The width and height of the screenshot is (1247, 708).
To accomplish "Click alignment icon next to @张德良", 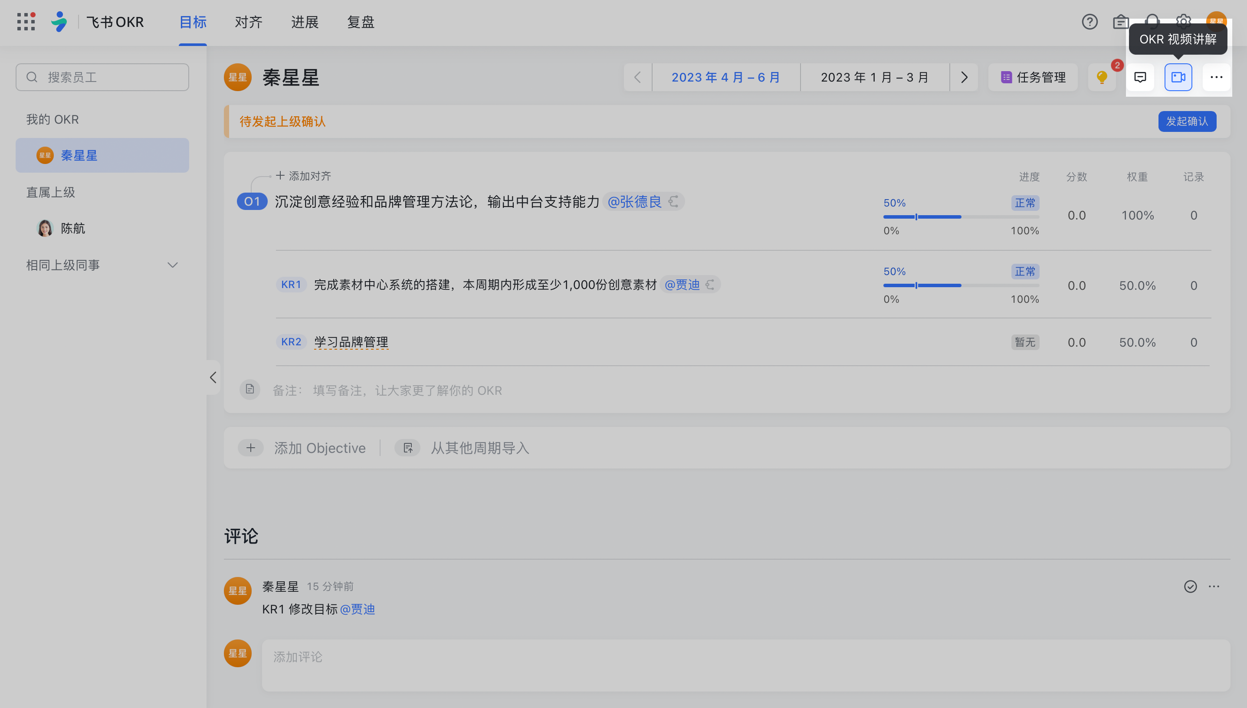I will click(673, 201).
